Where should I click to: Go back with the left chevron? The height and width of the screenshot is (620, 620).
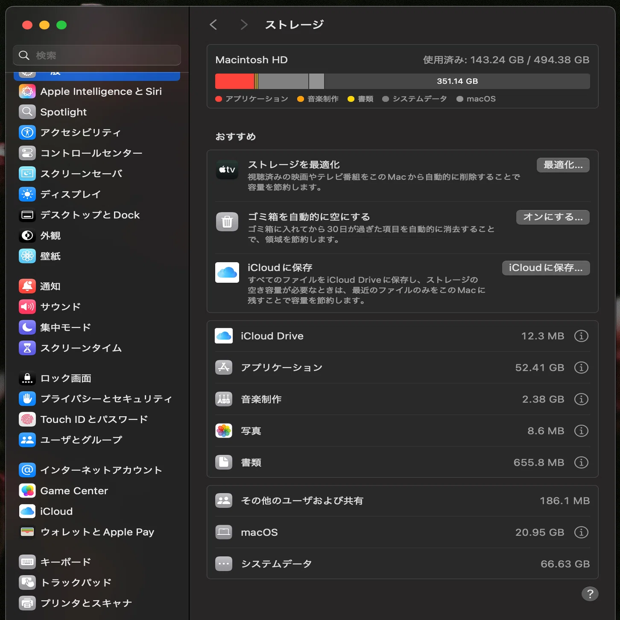click(213, 25)
